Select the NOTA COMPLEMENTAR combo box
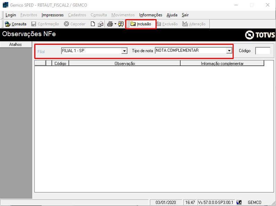 (193, 50)
